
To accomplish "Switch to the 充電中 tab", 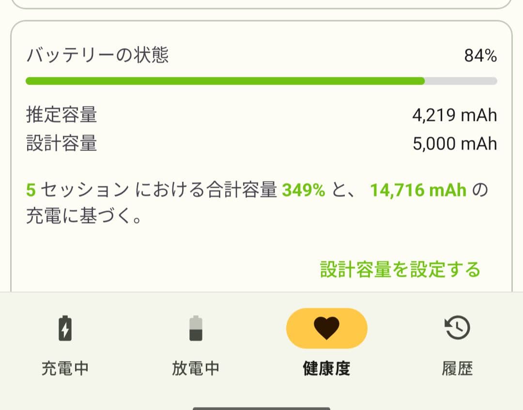I will [x=65, y=346].
